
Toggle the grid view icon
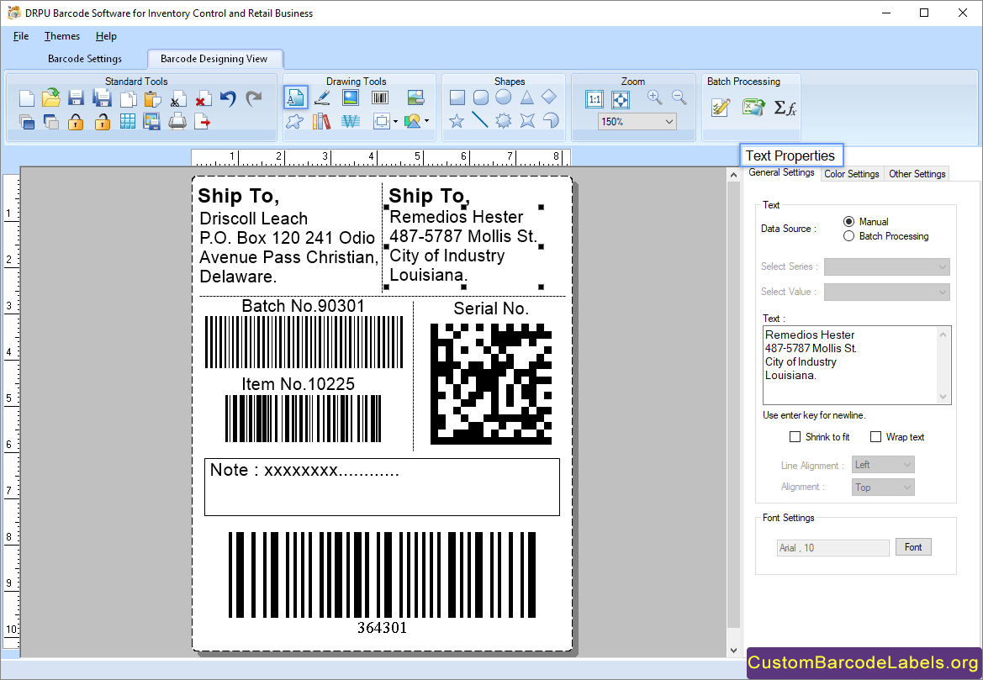127,122
